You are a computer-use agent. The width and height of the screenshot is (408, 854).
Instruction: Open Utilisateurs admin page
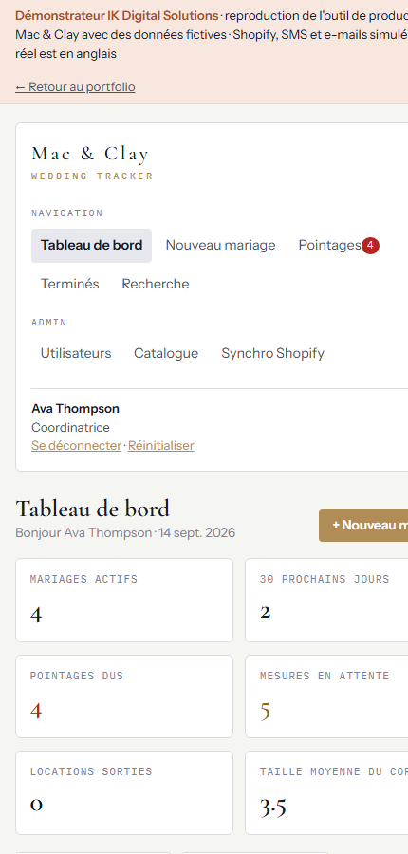76,354
